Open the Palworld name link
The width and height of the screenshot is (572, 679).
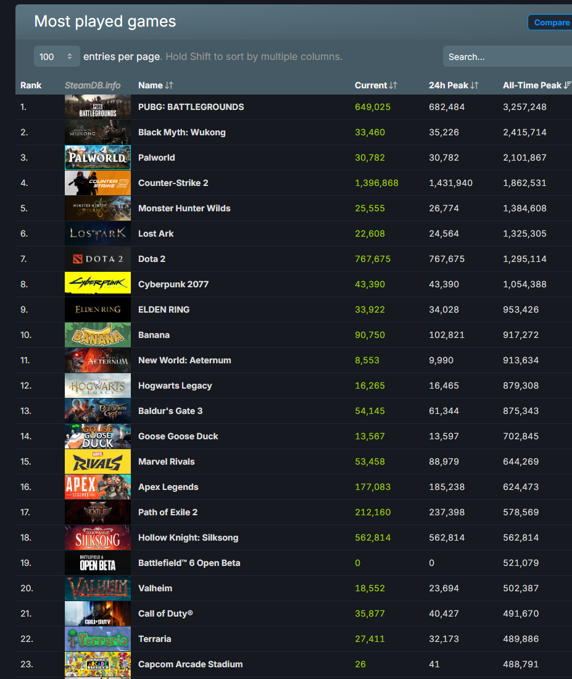(157, 158)
